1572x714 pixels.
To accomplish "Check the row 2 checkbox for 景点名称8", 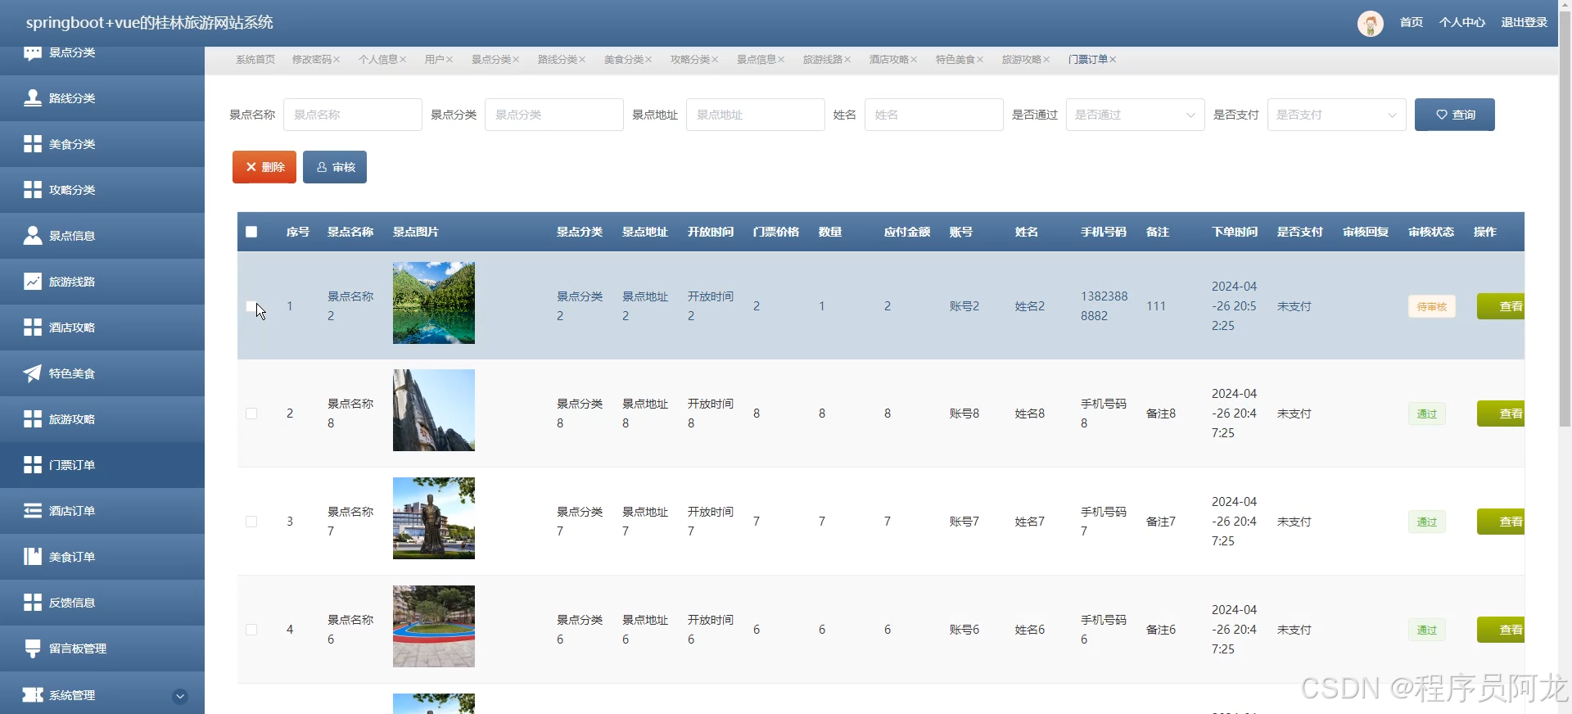I will [251, 413].
